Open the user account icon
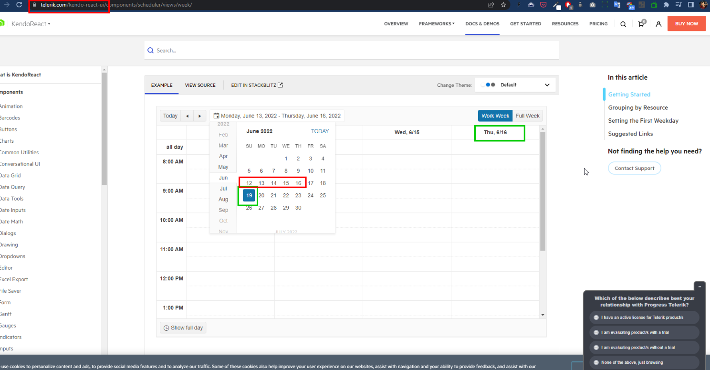 click(658, 24)
